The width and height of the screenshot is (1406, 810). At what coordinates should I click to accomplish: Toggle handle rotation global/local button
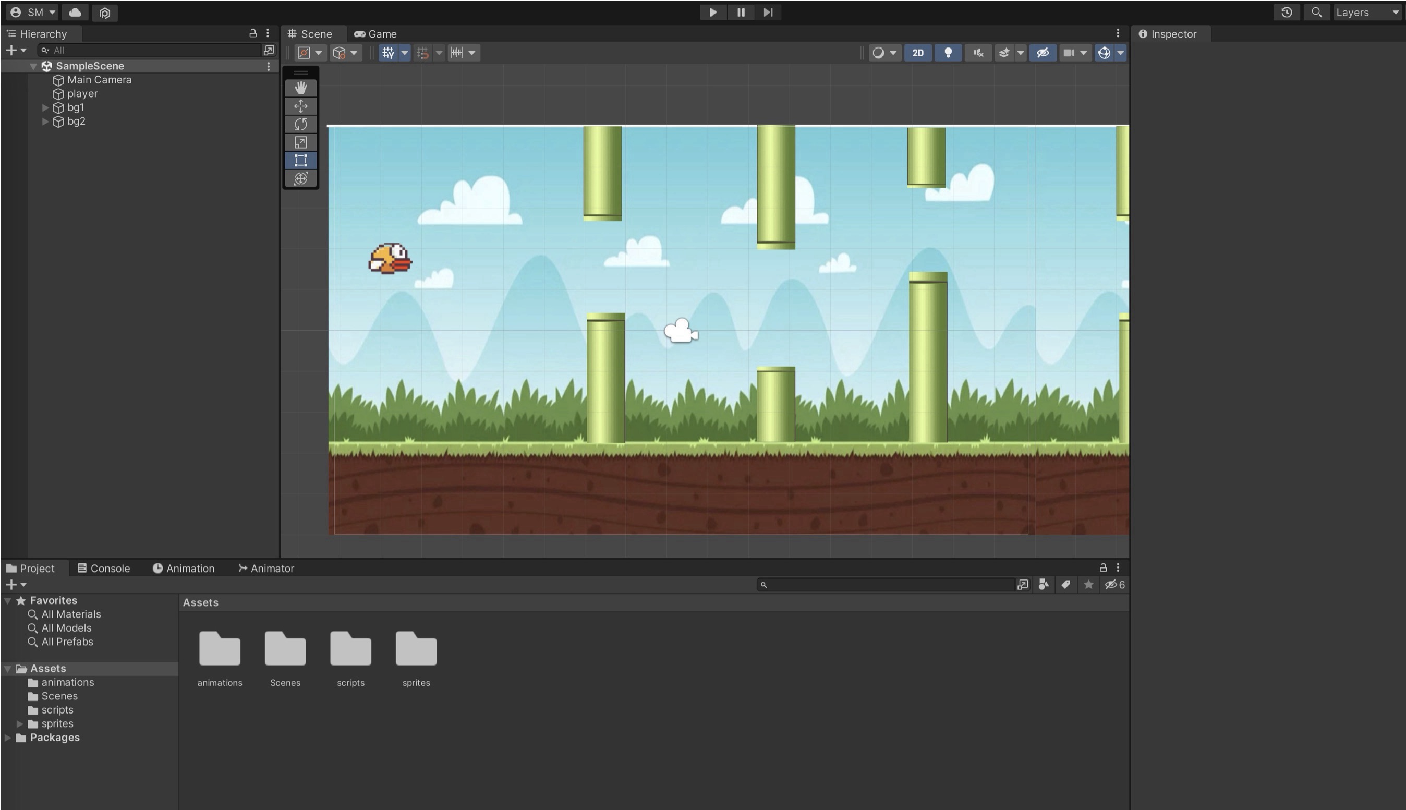click(345, 53)
